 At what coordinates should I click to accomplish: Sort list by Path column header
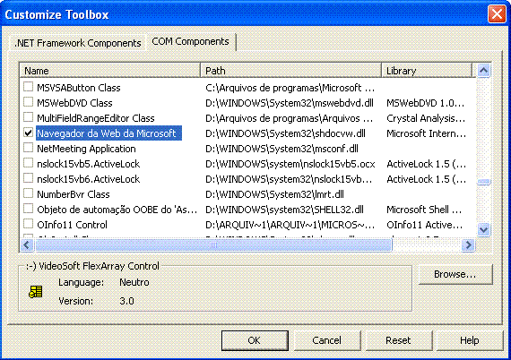coord(290,71)
